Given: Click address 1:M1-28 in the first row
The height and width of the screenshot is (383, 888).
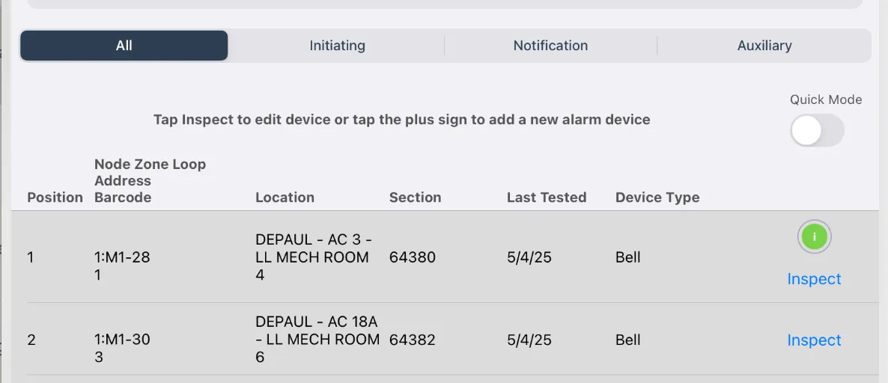Looking at the screenshot, I should (122, 257).
